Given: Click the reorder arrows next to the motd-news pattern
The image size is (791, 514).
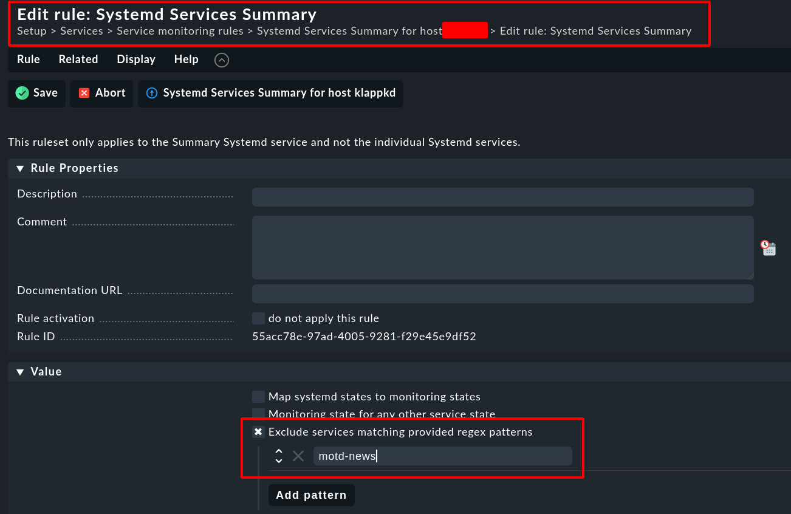Looking at the screenshot, I should 279,456.
